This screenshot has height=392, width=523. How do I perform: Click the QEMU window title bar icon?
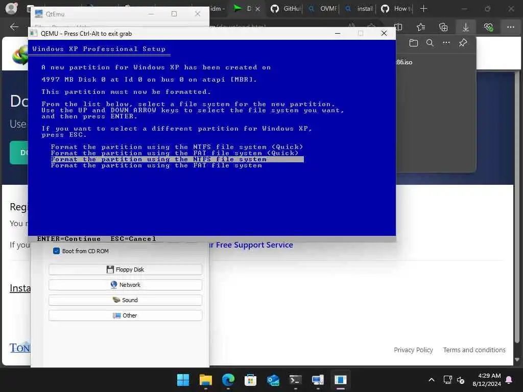tap(34, 33)
